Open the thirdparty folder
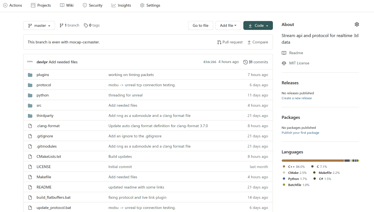 click(45, 116)
